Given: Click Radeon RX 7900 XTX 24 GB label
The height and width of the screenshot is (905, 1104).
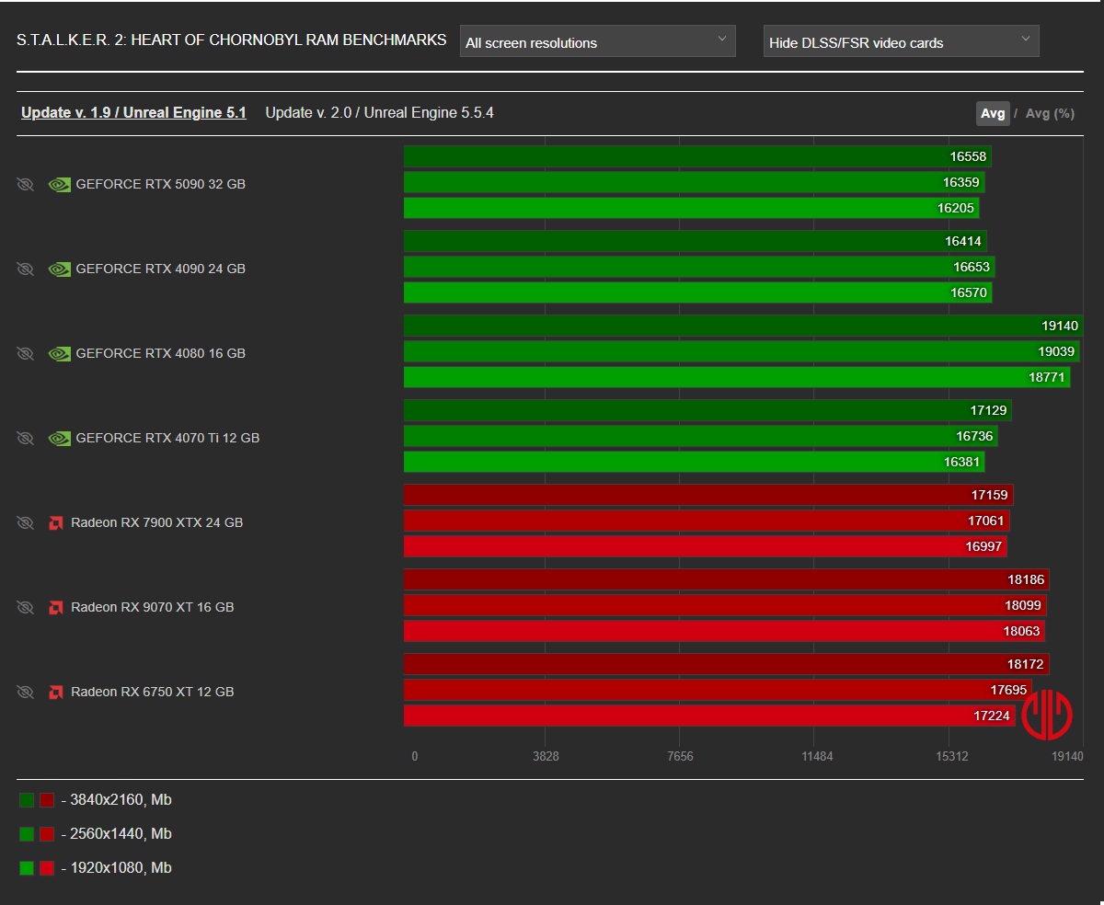Looking at the screenshot, I should [156, 522].
